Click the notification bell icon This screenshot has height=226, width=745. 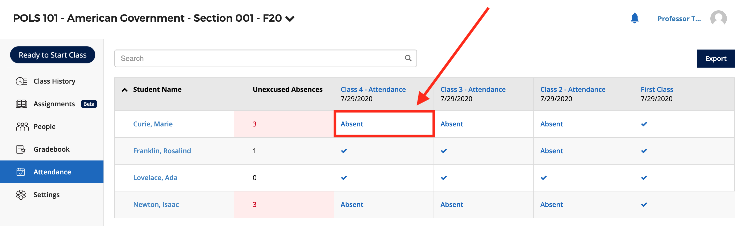[635, 18]
